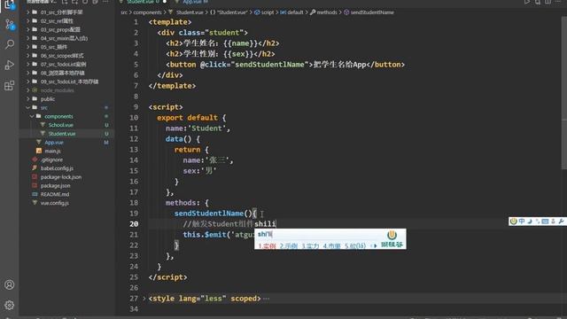
Task: Open babel.config.js in the explorer
Action: tap(57, 168)
